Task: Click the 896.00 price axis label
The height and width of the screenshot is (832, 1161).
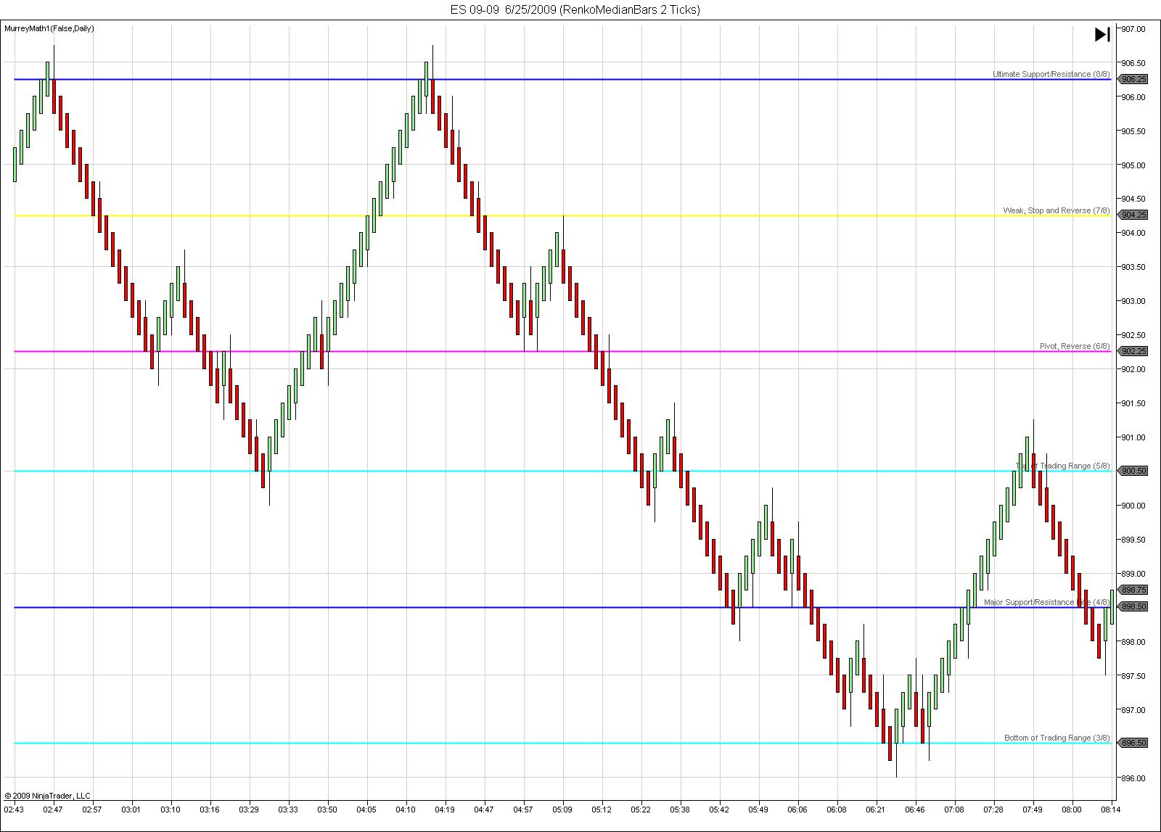Action: pyautogui.click(x=1133, y=778)
